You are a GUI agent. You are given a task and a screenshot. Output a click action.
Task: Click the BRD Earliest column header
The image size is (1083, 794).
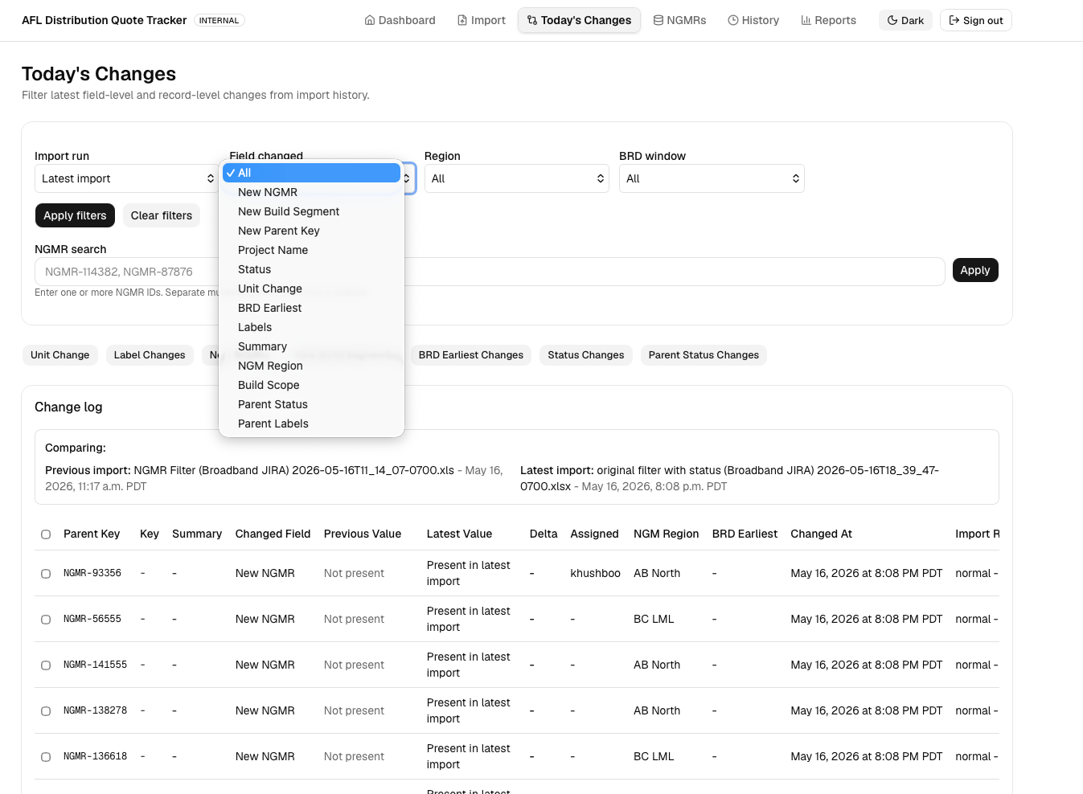(x=745, y=534)
